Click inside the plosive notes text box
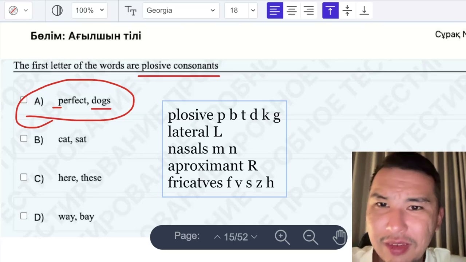The width and height of the screenshot is (466, 262). [x=224, y=149]
